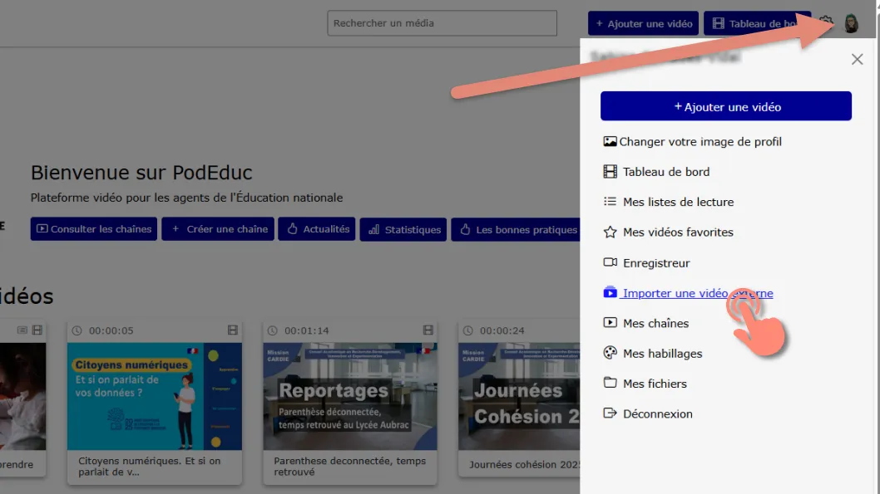Click clock icon beside 00:00:24
The width and height of the screenshot is (880, 494).
[x=467, y=331]
